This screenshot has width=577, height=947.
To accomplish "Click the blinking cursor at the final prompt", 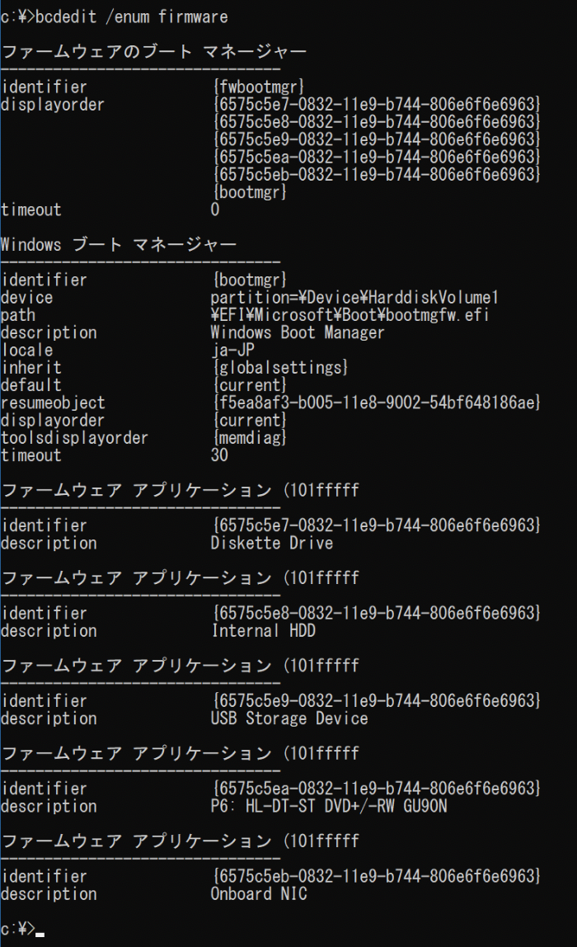I will pyautogui.click(x=40, y=934).
